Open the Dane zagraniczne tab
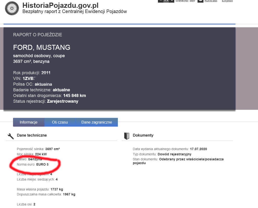Screen dimensions: 258x208 [96, 122]
